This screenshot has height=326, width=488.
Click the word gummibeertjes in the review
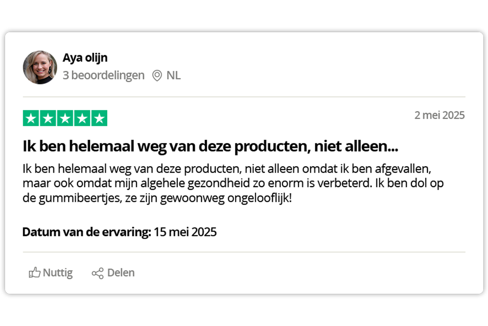click(80, 198)
